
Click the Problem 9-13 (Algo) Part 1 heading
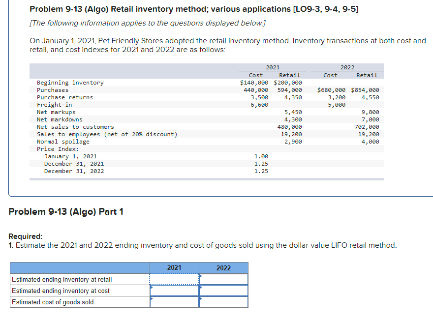coord(67,211)
